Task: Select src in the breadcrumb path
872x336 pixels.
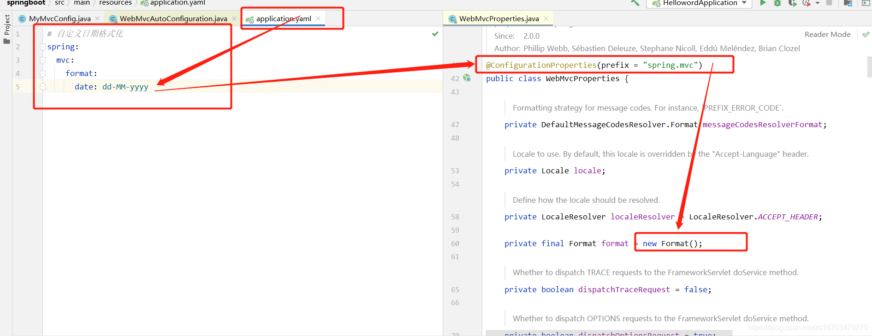Action: [59, 3]
